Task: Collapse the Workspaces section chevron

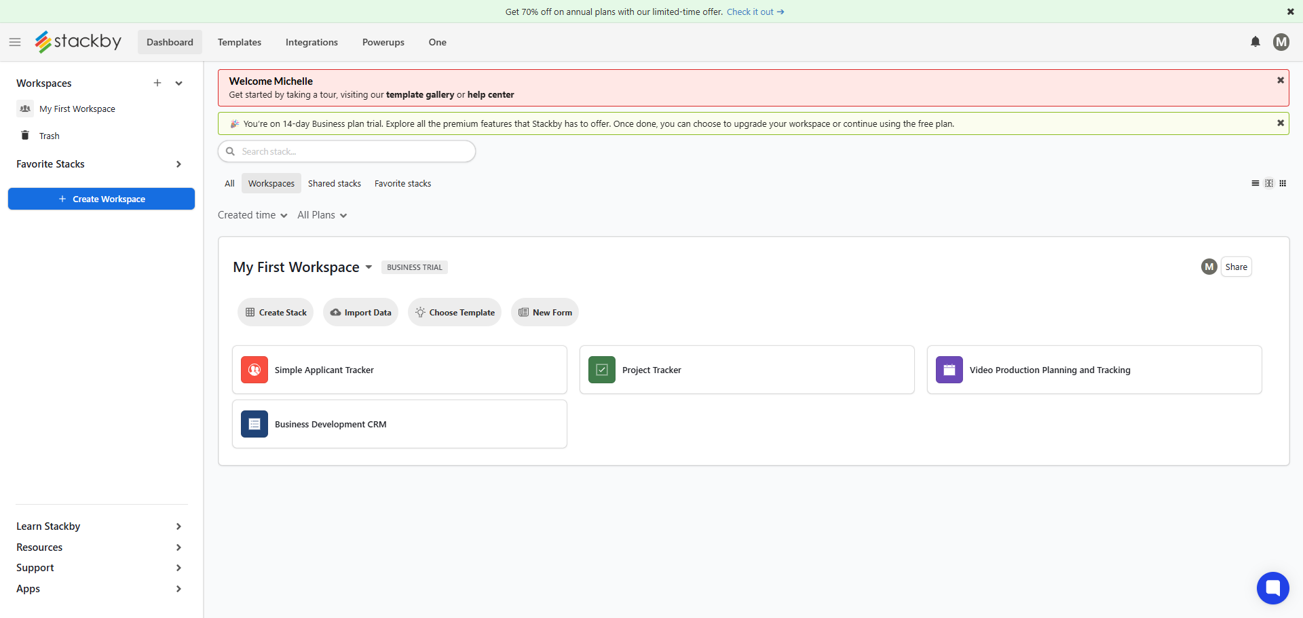Action: point(179,83)
